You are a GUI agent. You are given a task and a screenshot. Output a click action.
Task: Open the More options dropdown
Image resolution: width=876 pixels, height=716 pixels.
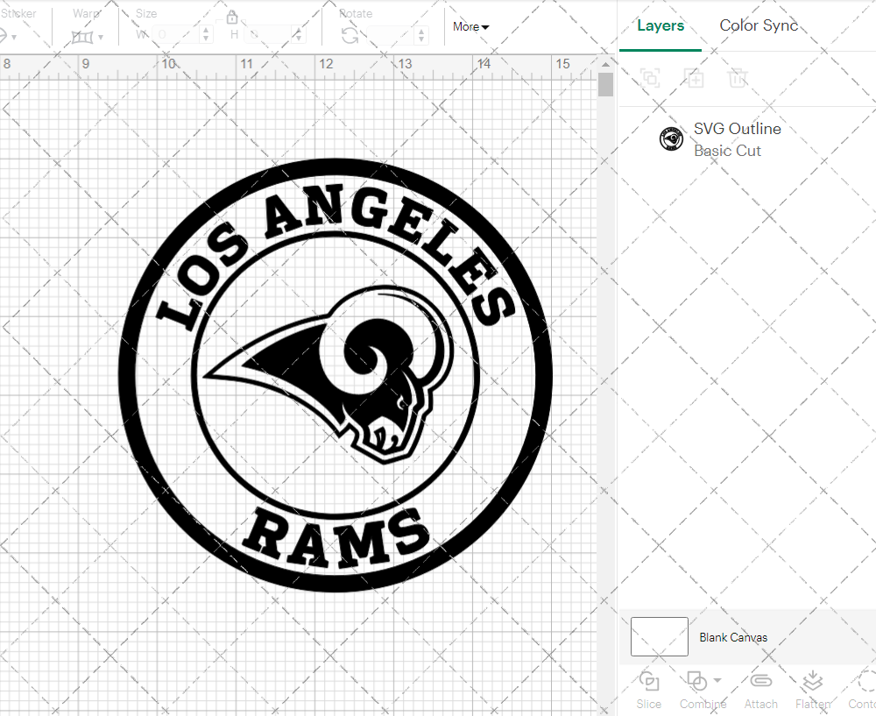[x=470, y=27]
